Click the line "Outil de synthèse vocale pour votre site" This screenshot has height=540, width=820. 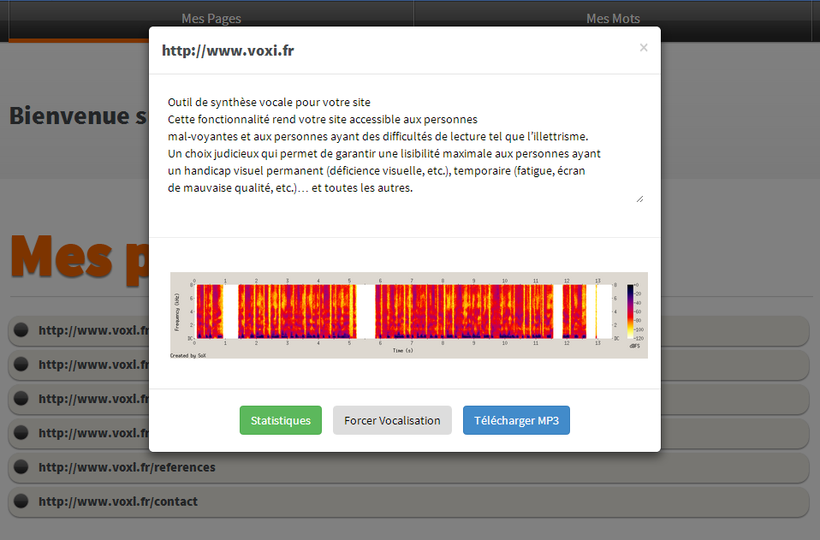(x=269, y=103)
